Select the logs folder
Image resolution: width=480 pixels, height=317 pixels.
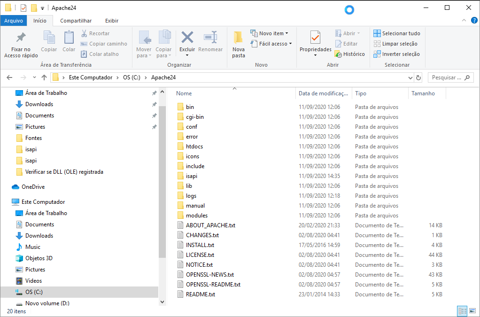coord(187,196)
